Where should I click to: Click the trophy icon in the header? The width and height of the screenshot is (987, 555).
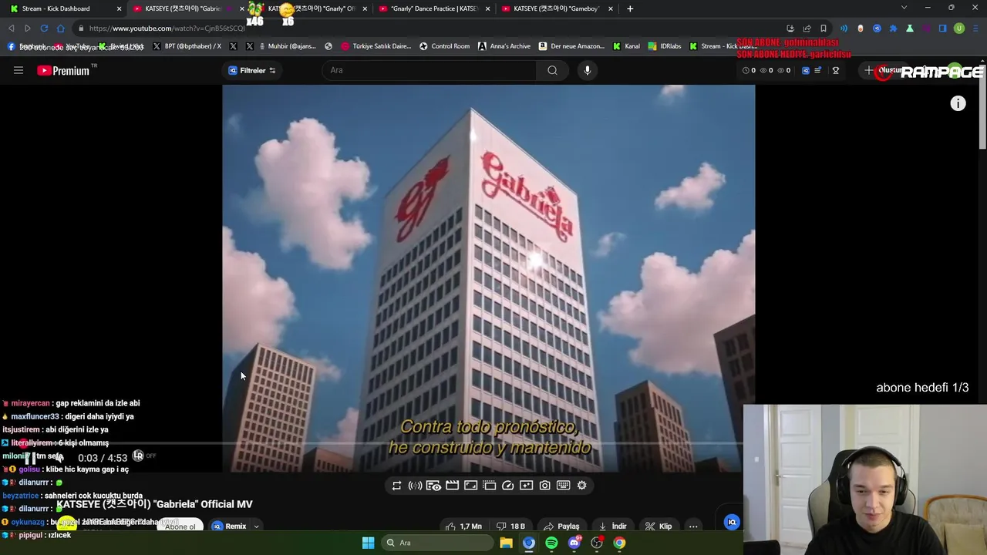pos(836,70)
